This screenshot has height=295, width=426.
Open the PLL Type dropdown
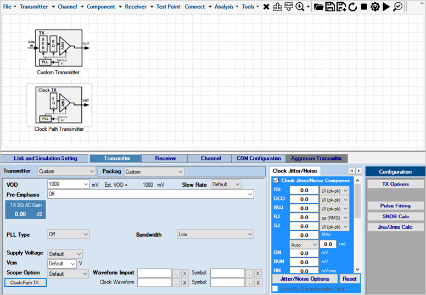[x=85, y=235]
